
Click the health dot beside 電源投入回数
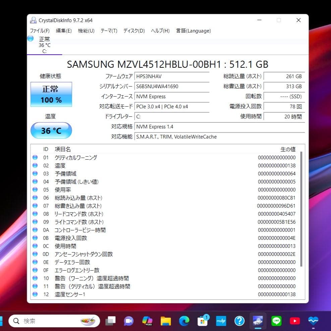[x=35, y=238]
